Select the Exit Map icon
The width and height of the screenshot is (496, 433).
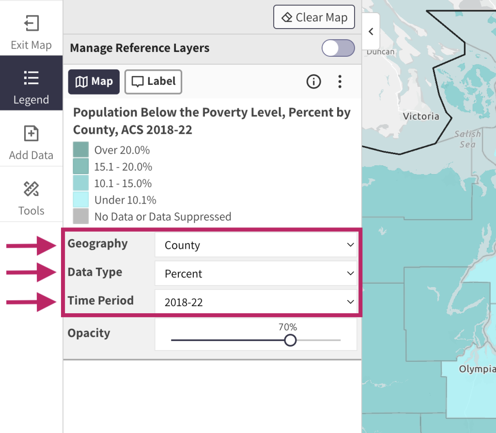pyautogui.click(x=31, y=23)
